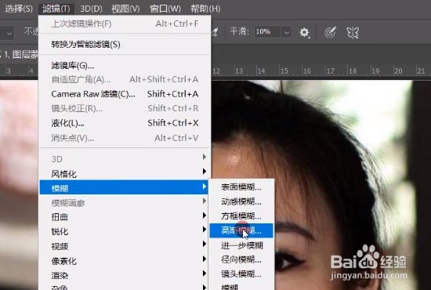This screenshot has height=290, width=431.
Task: Expand the 视频 submenu
Action: [x=124, y=246]
